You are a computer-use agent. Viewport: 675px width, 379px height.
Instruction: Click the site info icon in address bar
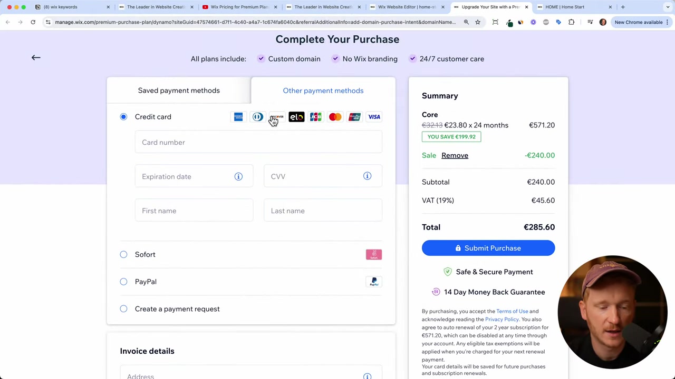[x=48, y=22]
